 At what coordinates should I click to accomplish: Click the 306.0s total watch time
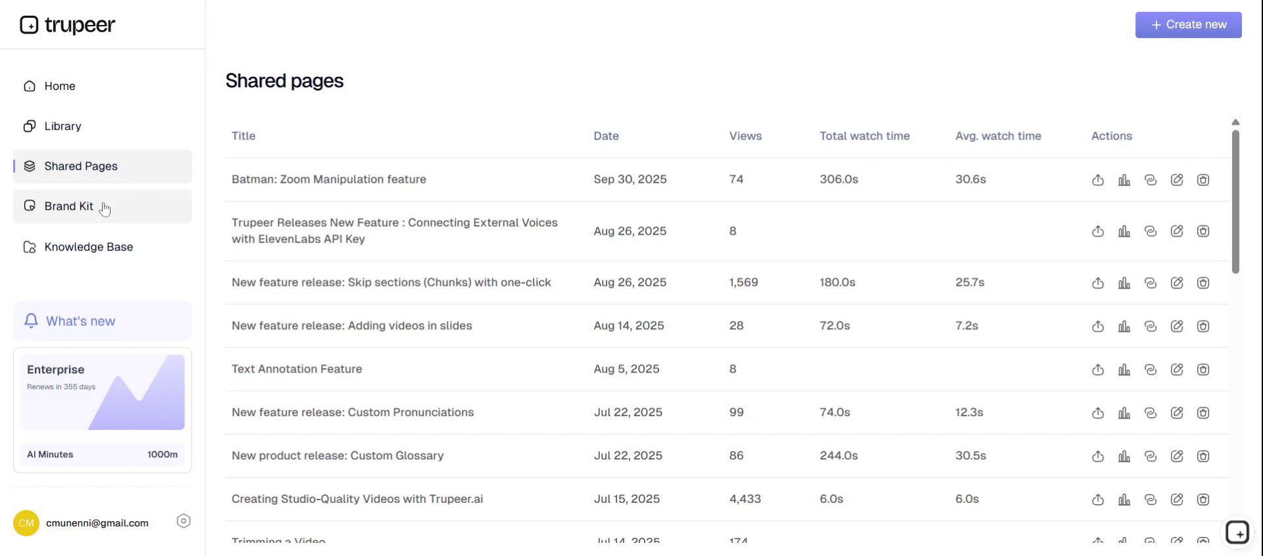839,179
